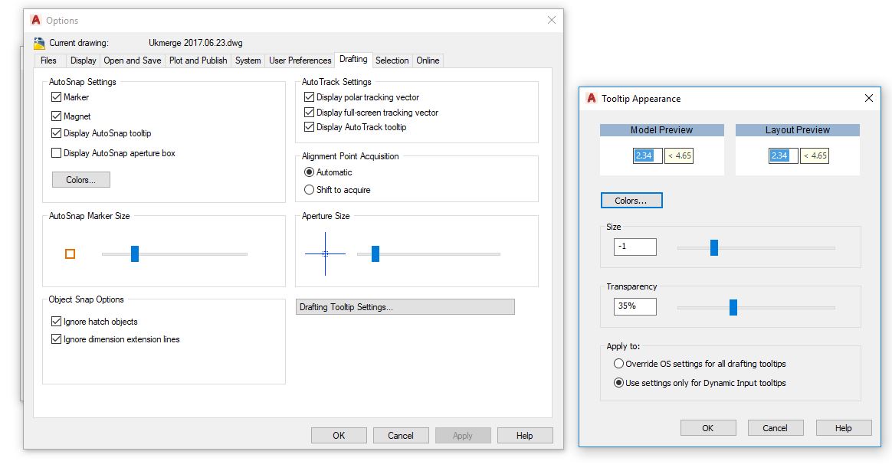This screenshot has width=892, height=471.
Task: Click the Transparency percentage input field
Action: (635, 306)
